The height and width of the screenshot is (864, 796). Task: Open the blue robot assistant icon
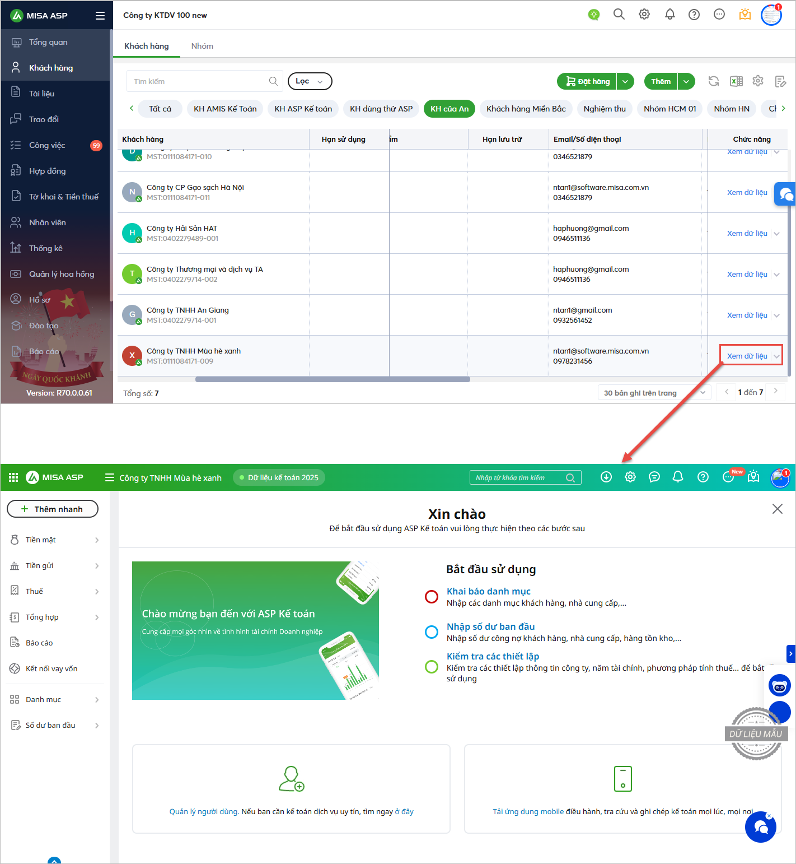[779, 686]
